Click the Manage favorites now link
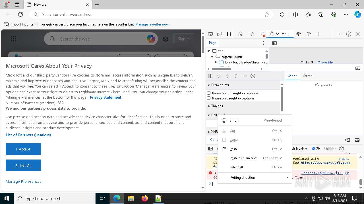 click(152, 24)
